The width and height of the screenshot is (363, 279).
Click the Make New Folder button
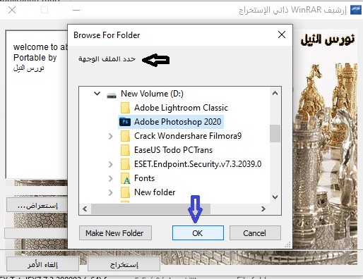point(115,233)
